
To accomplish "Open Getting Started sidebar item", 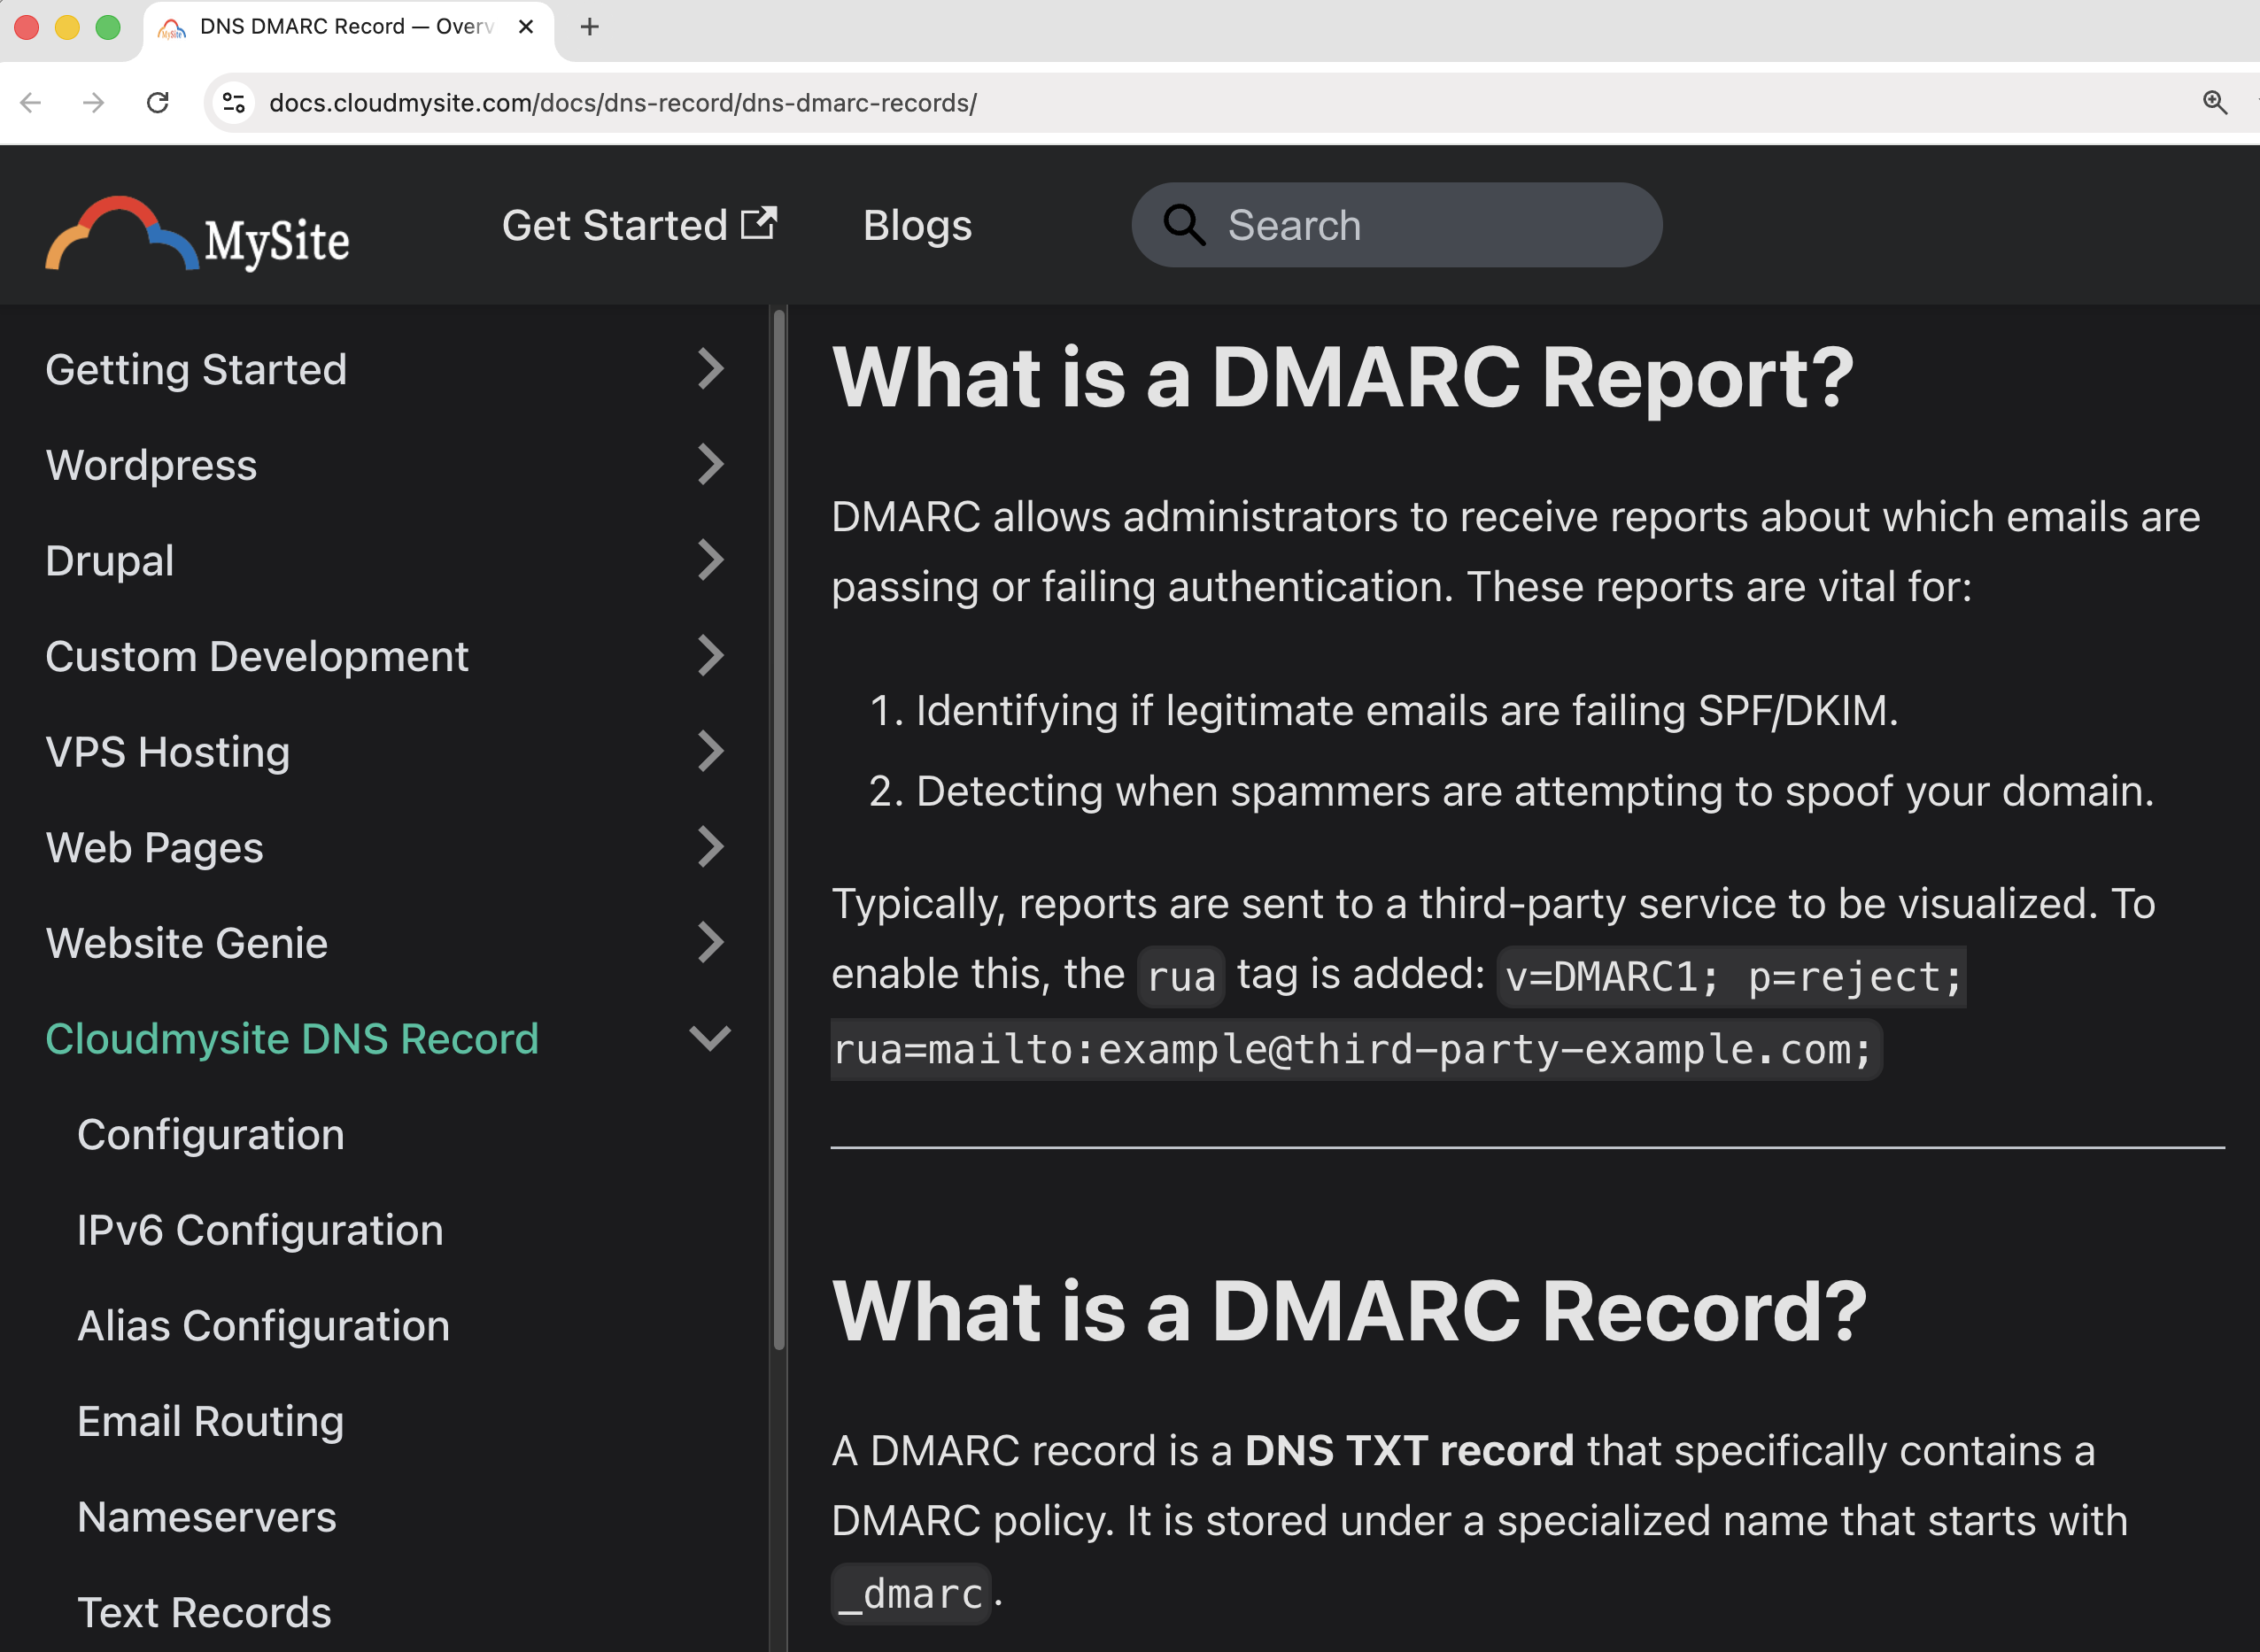I will [196, 370].
